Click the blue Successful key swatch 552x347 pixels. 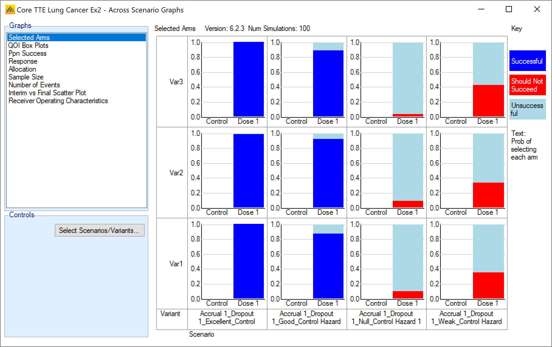pyautogui.click(x=527, y=61)
